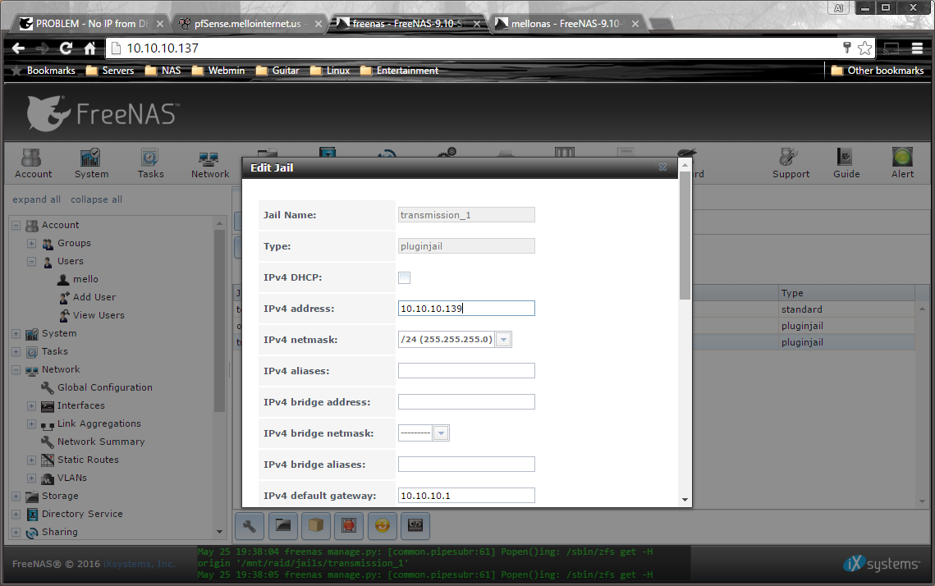The width and height of the screenshot is (935, 586).
Task: Open the Guitar bookmark folder
Action: point(277,71)
